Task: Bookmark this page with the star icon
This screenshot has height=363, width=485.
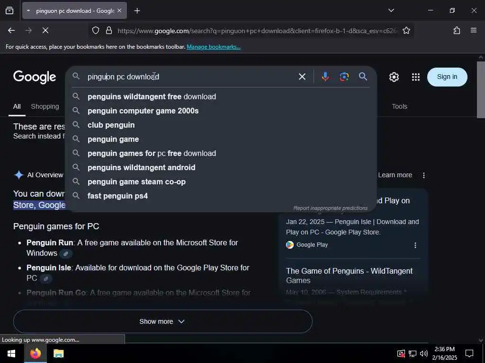Action: coord(406,30)
